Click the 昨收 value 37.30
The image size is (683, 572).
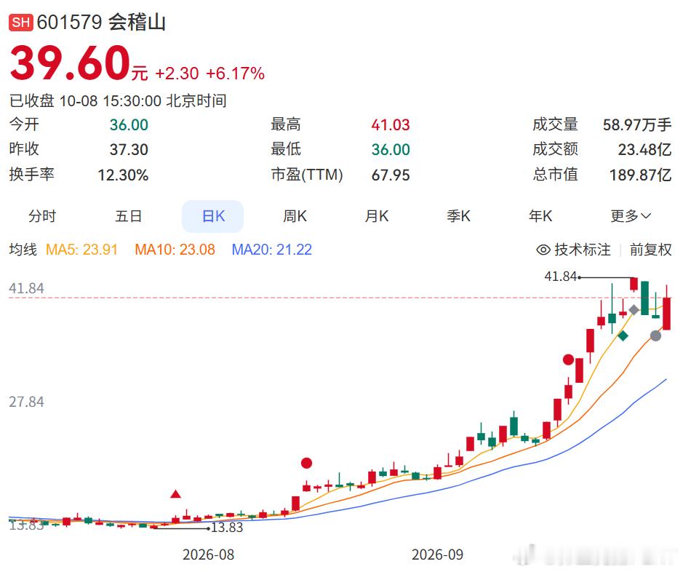pyautogui.click(x=129, y=150)
